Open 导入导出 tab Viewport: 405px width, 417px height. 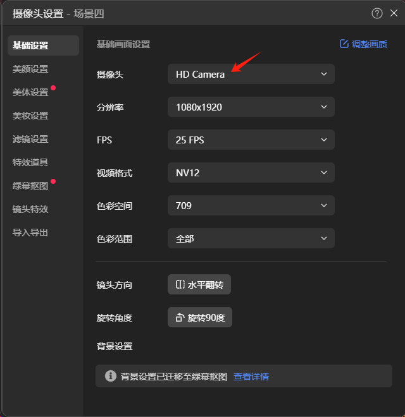[x=30, y=233]
